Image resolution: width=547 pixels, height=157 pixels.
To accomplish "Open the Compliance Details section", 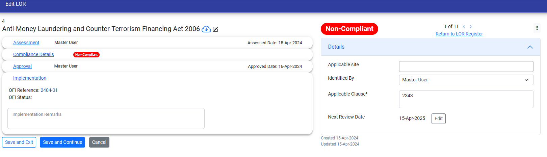I will 33,54.
